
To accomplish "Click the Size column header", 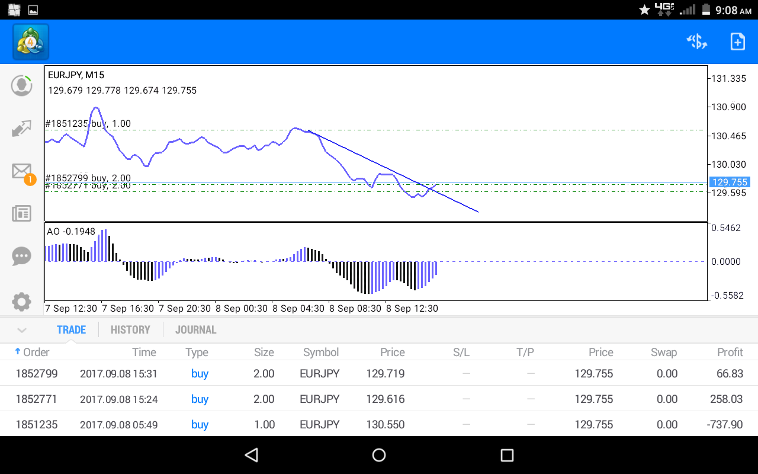I will click(x=264, y=352).
